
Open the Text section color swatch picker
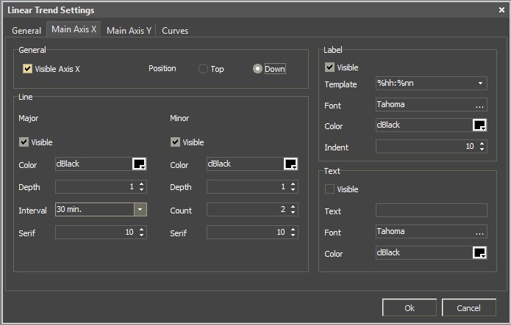click(x=479, y=252)
